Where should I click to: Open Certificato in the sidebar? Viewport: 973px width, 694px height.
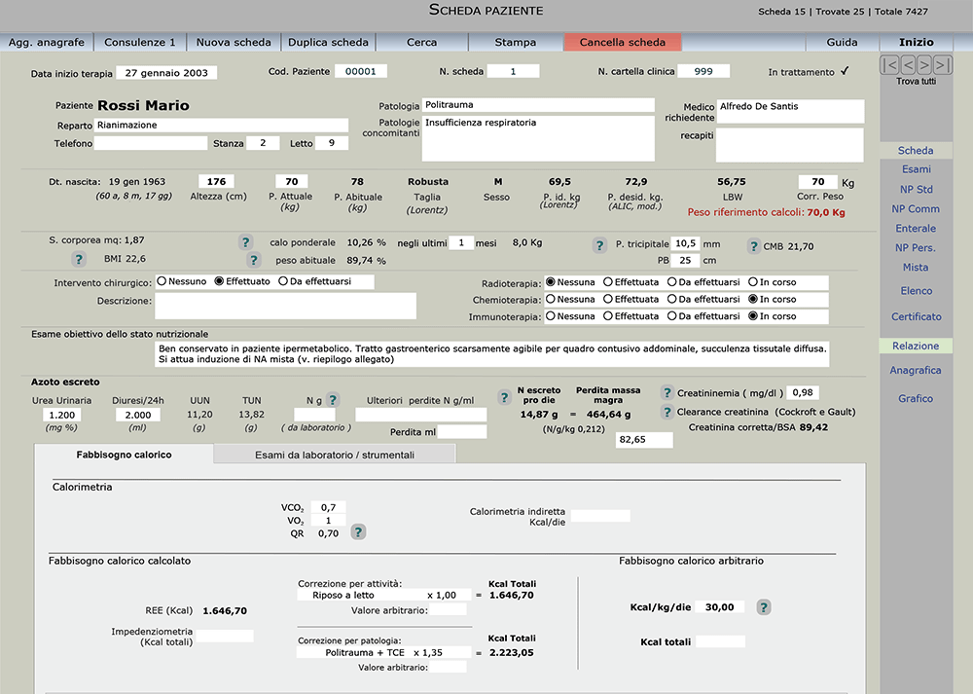(x=916, y=316)
